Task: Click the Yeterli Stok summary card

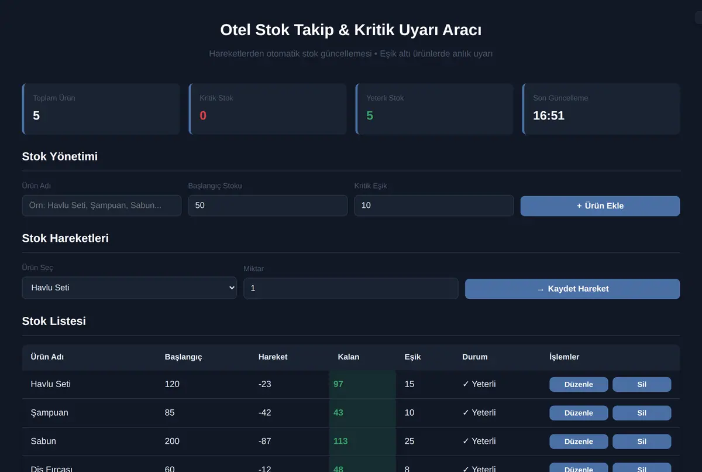Action: [x=434, y=109]
